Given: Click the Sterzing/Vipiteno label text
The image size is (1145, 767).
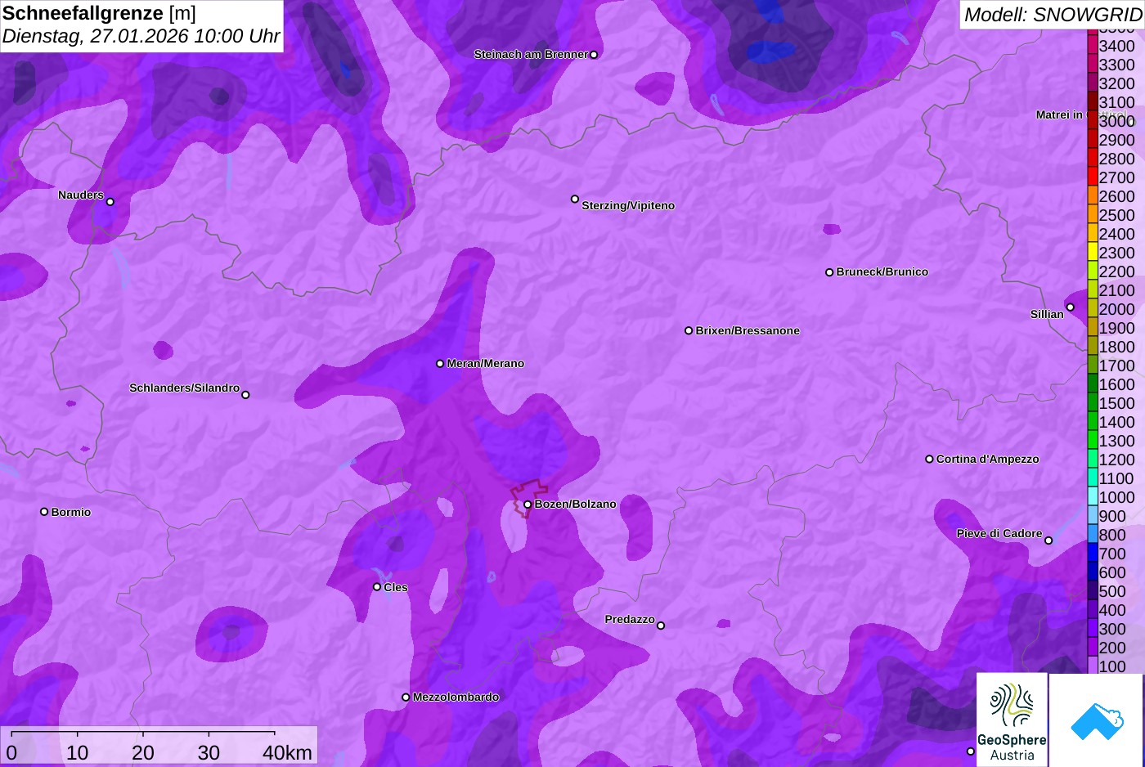Looking at the screenshot, I should (x=628, y=206).
